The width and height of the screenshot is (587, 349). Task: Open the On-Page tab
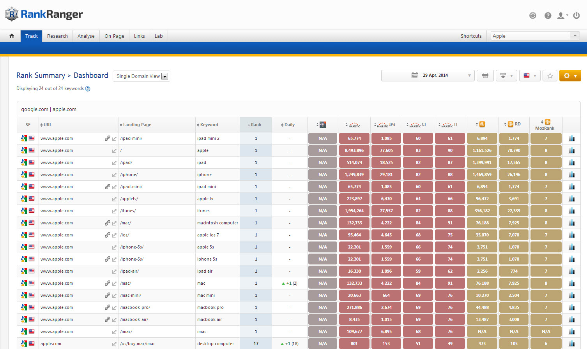coord(114,36)
